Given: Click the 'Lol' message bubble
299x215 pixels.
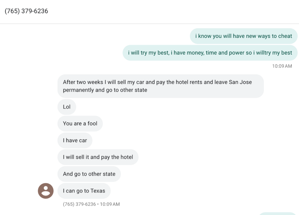Looking at the screenshot, I should pyautogui.click(x=67, y=107).
